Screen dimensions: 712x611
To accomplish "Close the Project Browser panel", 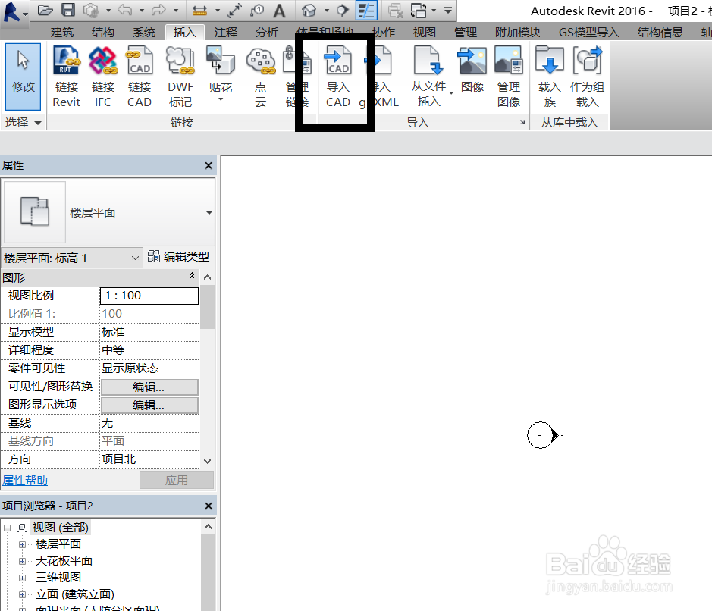I will tap(209, 506).
